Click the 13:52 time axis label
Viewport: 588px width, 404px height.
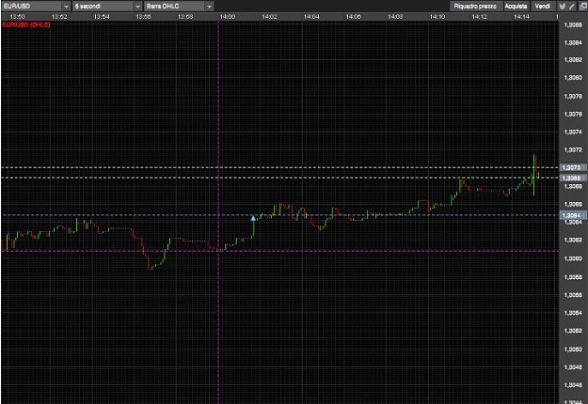[x=59, y=17]
